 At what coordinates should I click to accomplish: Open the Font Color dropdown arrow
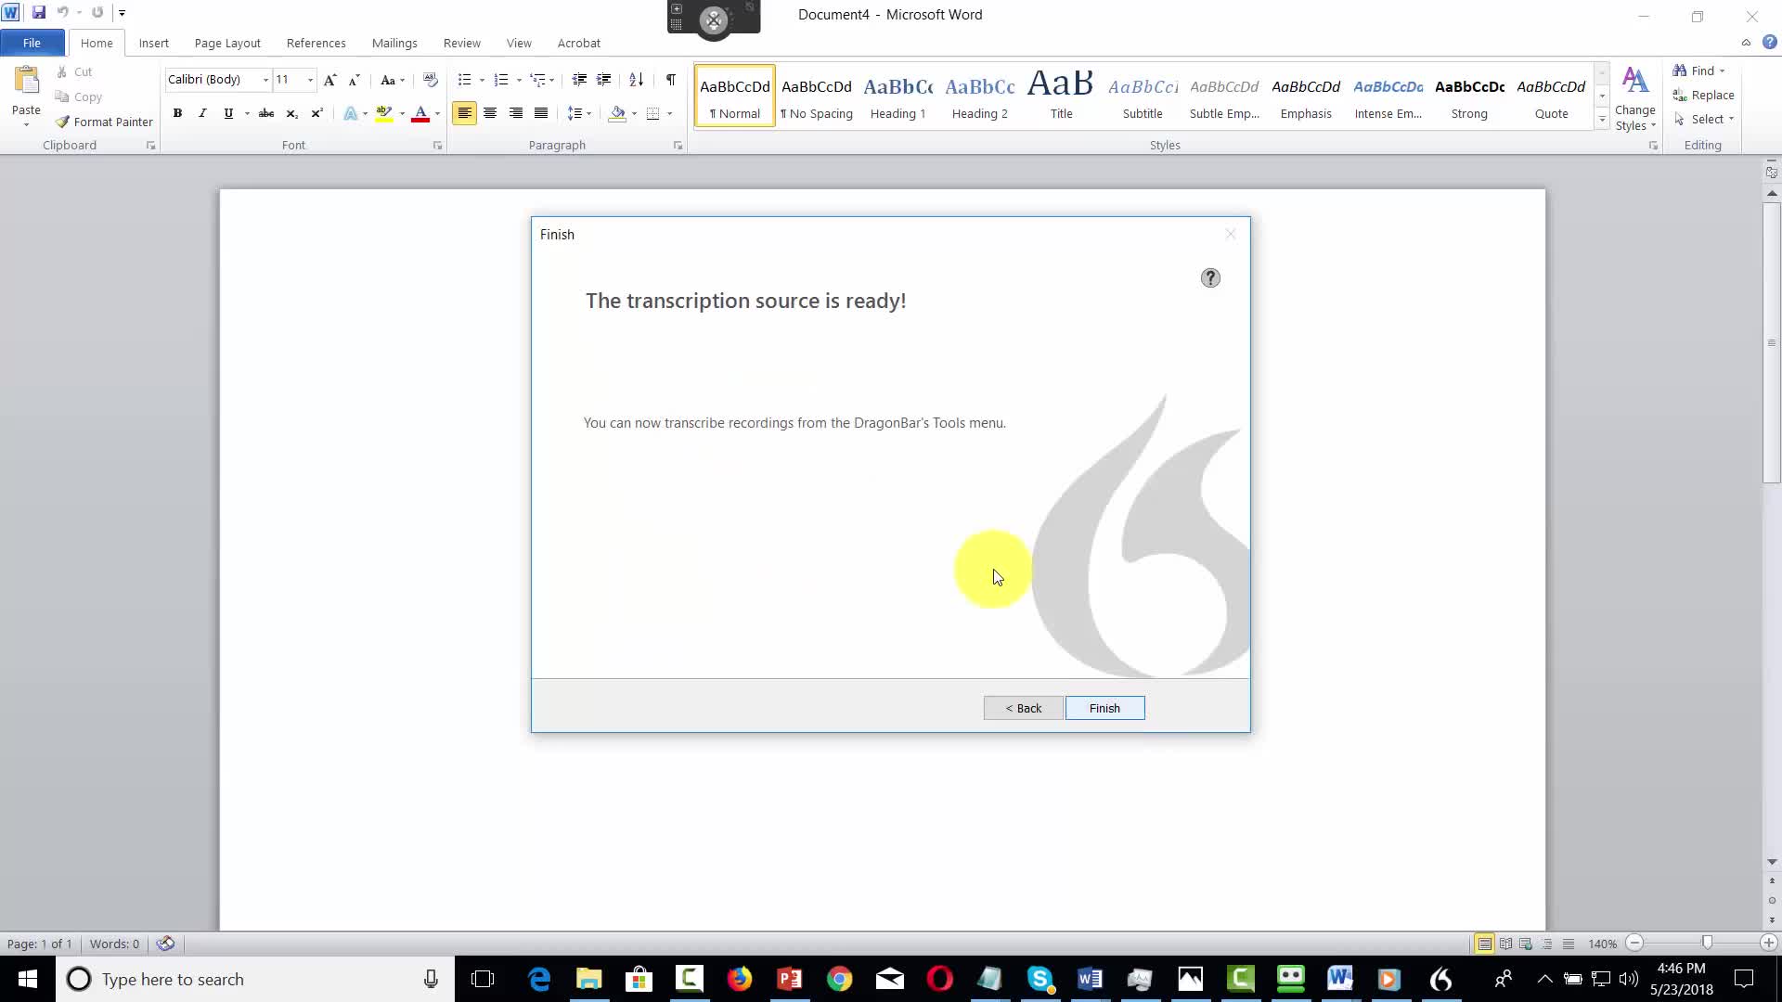coord(437,113)
